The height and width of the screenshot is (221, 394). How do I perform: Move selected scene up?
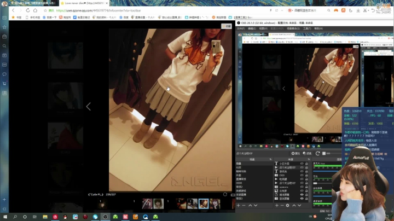250,206
